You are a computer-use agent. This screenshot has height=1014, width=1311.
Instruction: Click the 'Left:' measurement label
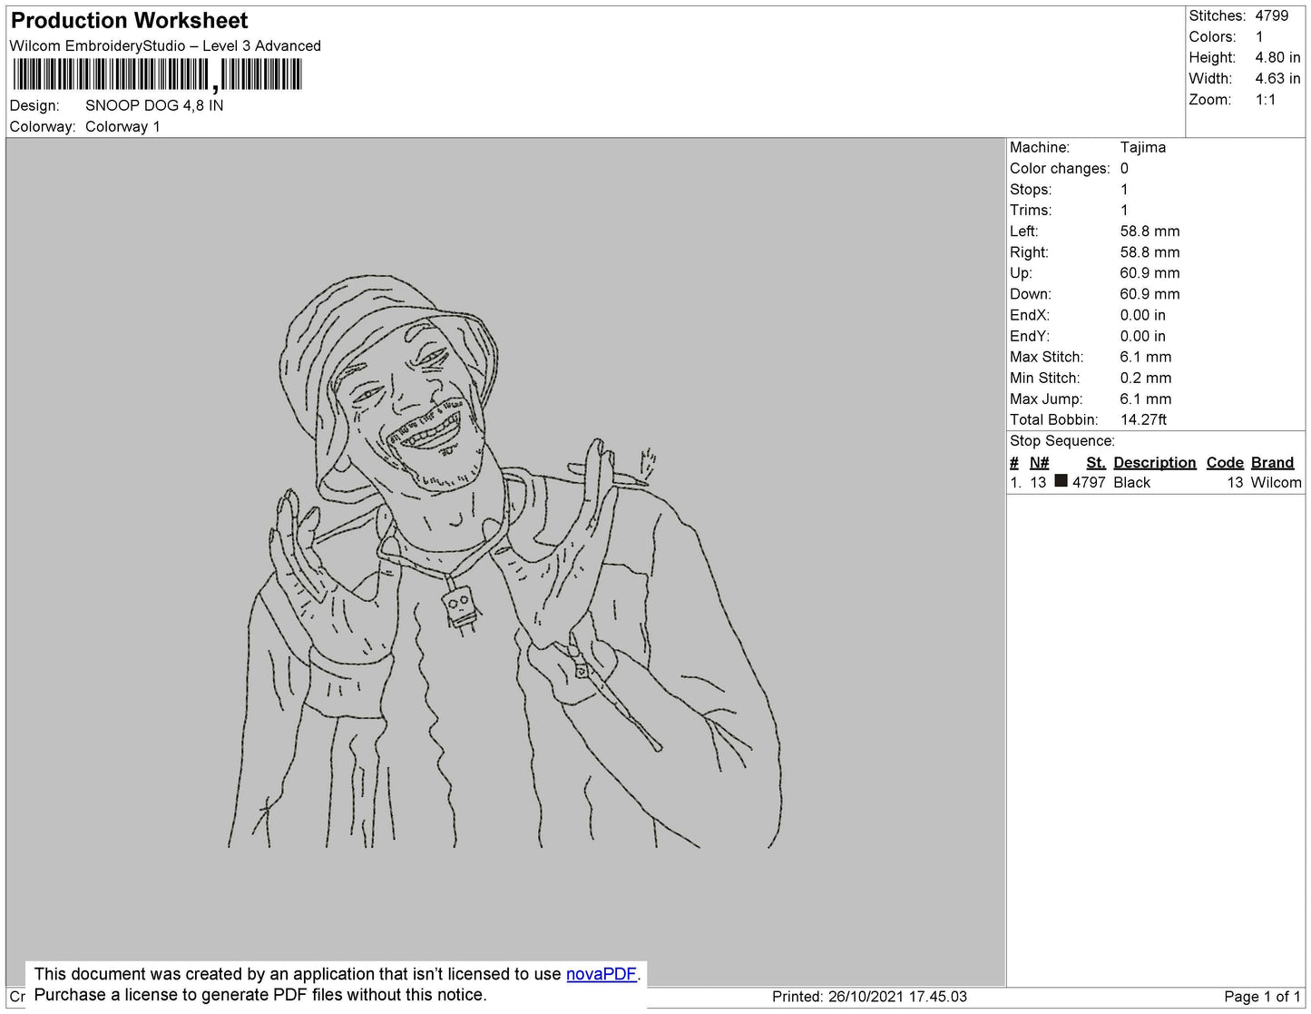1024,231
